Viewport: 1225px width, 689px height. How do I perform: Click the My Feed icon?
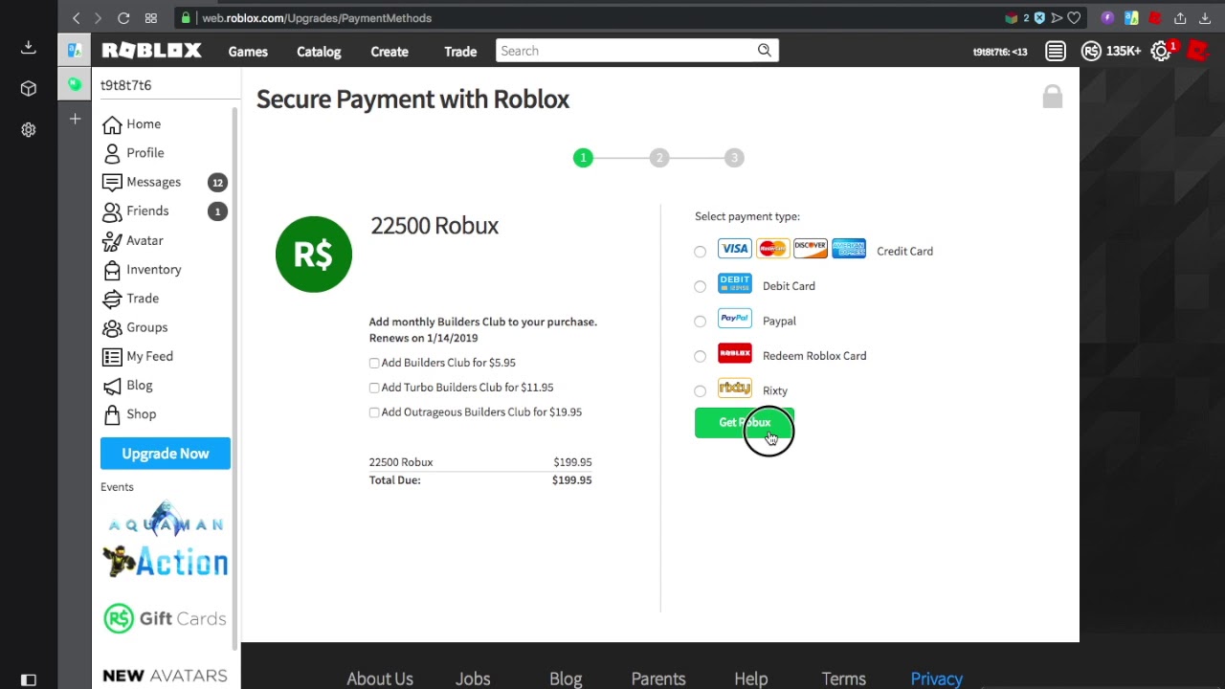[x=112, y=357]
